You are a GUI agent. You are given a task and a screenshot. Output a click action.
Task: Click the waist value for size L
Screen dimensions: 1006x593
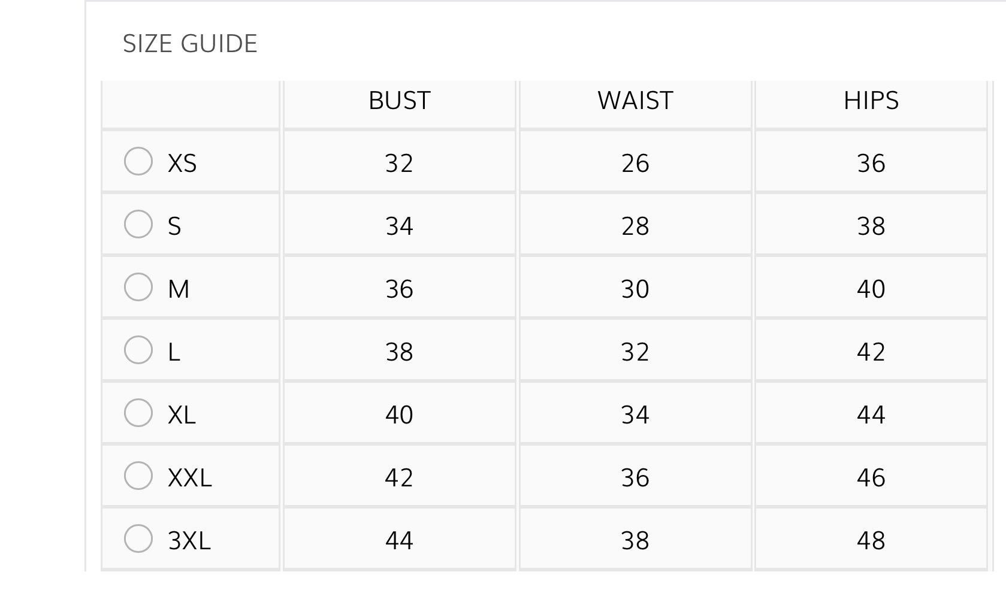click(x=635, y=352)
